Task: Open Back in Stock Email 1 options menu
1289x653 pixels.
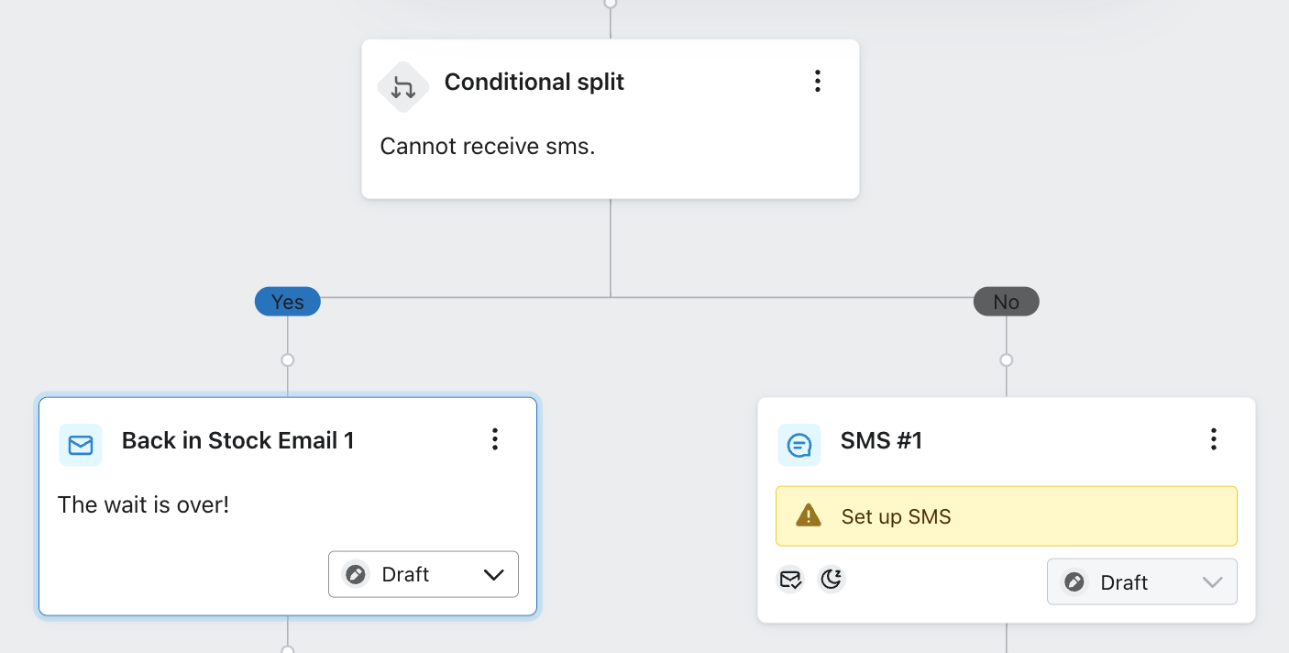Action: coord(494,439)
